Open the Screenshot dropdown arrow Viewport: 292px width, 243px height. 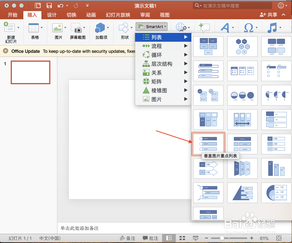tap(84, 28)
